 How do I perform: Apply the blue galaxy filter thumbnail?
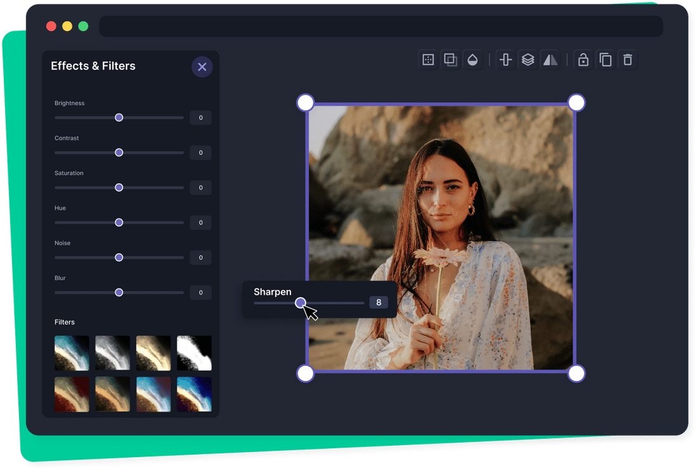tap(194, 394)
